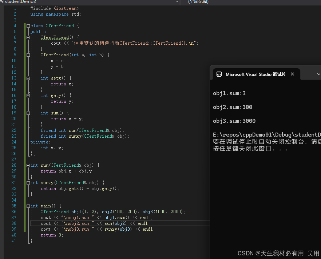Click 'friend int sum(CTestFriend& obj);' declaration
Screen dimensions: 321x259
[x=82, y=130]
